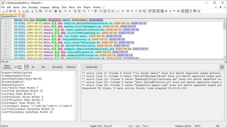This screenshot has height=128, width=227.
Task: Click the metadata box scrollbar down arrow
Action: [75, 119]
